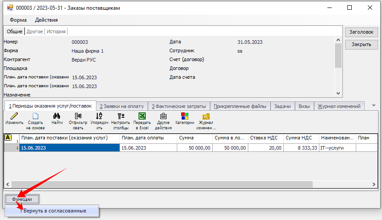Open the Действия menu
The image size is (382, 220).
click(46, 20)
